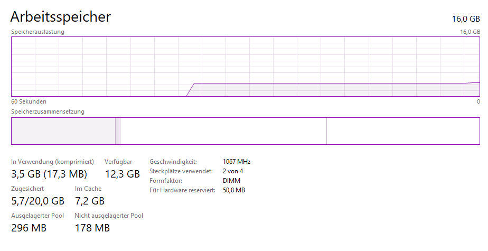Click the free rightmost segment of composition bar
This screenshot has height=251, width=488.
click(x=403, y=131)
